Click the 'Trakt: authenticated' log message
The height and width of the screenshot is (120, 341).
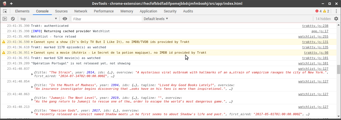[x=50, y=26]
